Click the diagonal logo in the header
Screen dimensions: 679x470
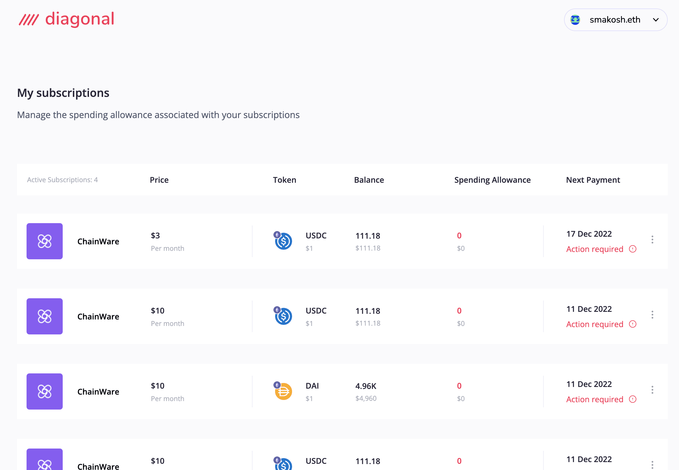pyautogui.click(x=66, y=19)
